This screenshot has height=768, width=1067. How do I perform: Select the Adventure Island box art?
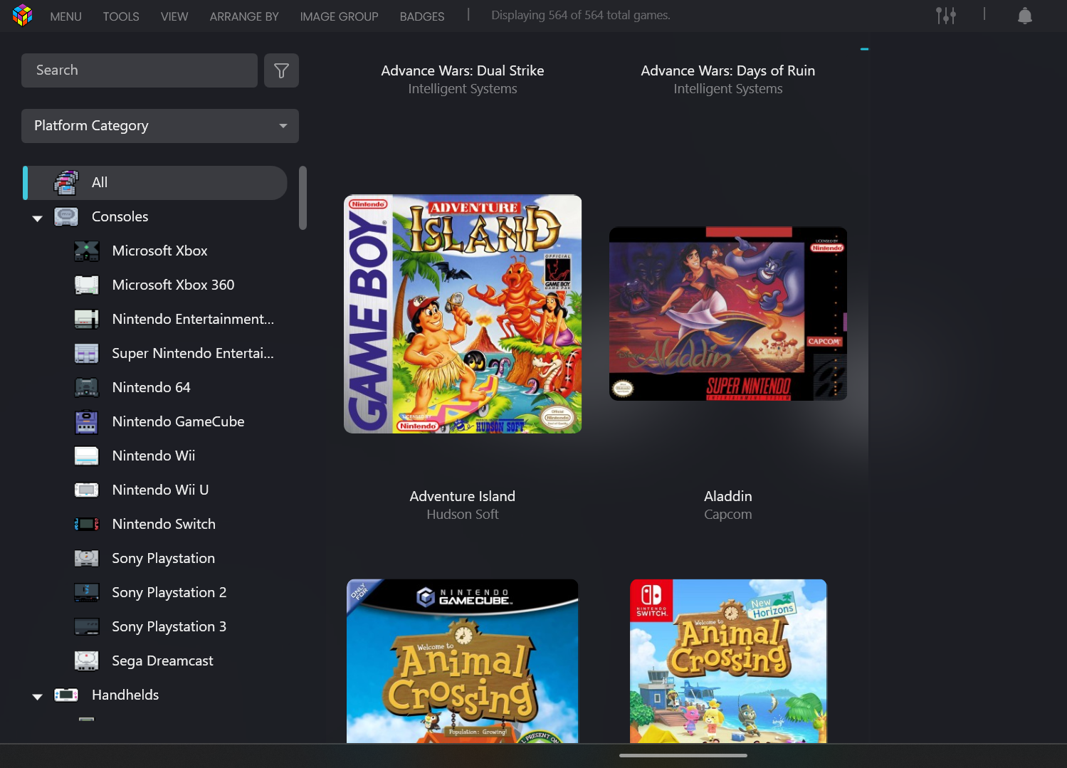pos(463,314)
